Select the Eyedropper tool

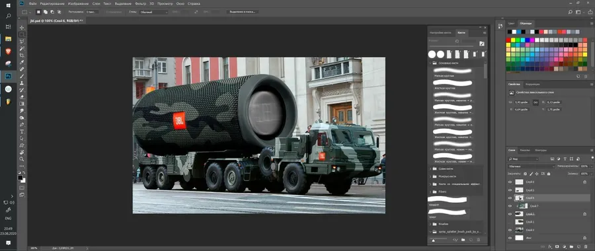[x=22, y=62]
